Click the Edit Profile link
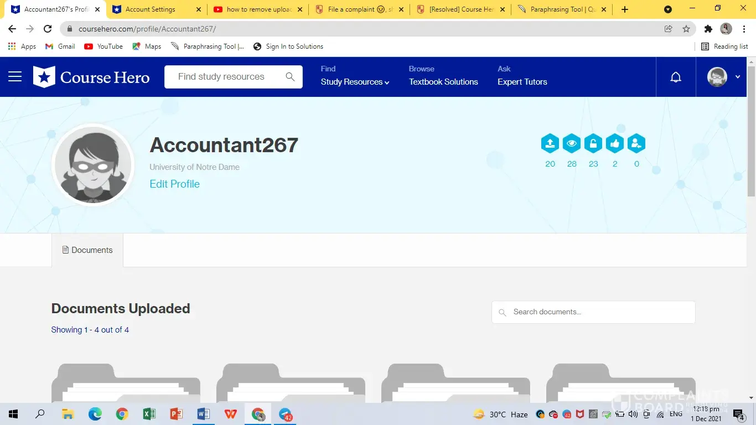Viewport: 756px width, 425px height. [x=175, y=184]
